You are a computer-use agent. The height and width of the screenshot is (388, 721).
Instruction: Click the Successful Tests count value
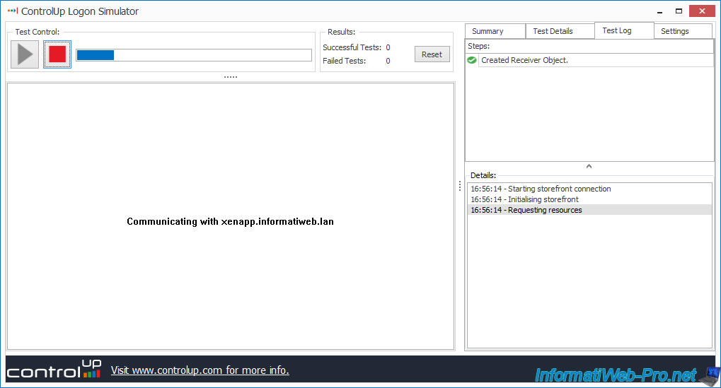tap(388, 47)
